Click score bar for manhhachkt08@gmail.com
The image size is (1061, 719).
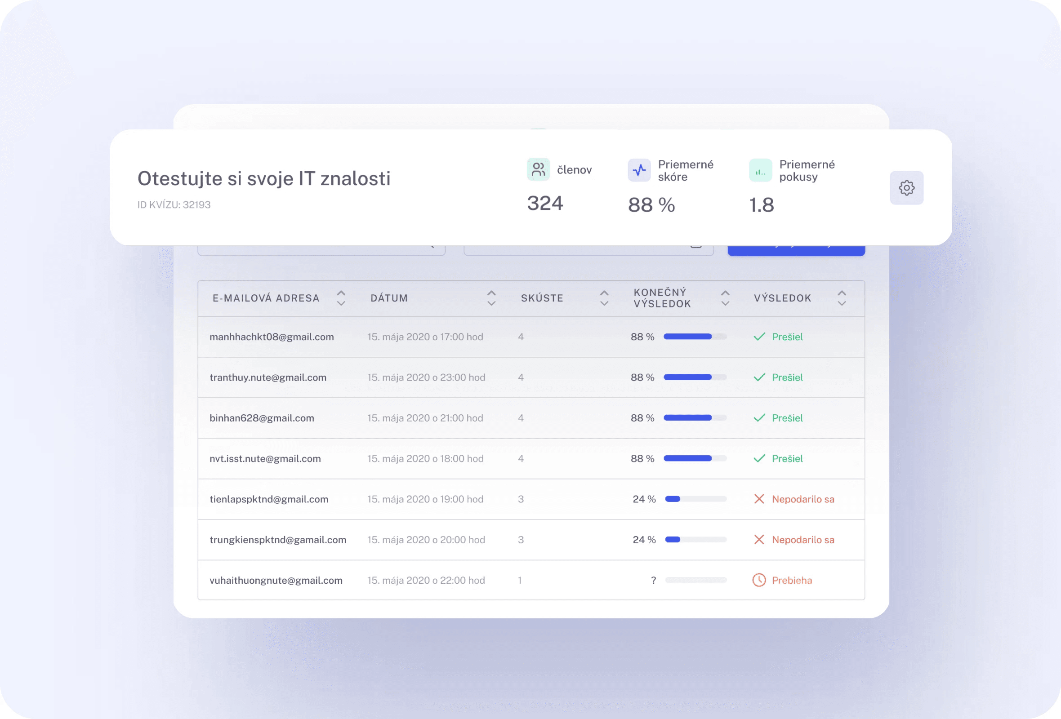695,337
